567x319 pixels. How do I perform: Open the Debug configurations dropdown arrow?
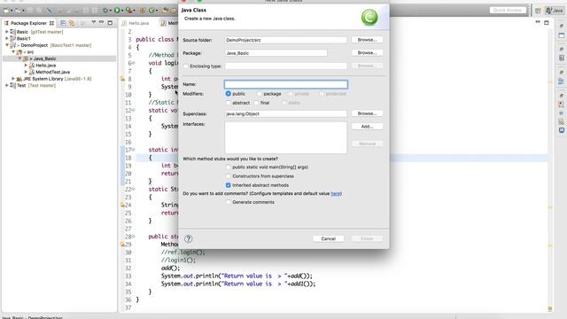coord(110,11)
